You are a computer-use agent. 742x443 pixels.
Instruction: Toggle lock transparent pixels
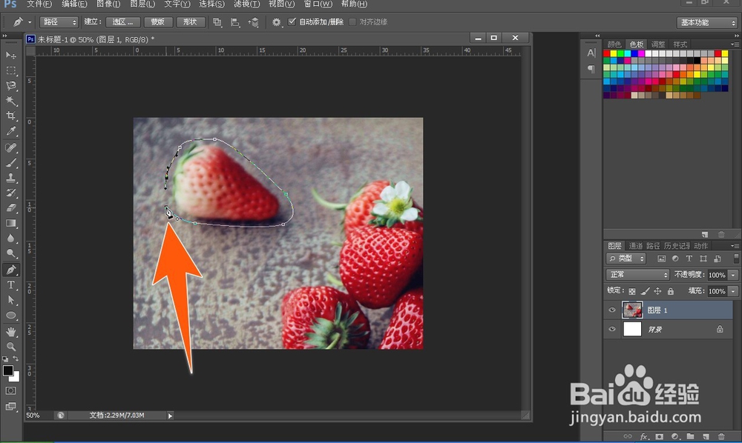pyautogui.click(x=631, y=291)
